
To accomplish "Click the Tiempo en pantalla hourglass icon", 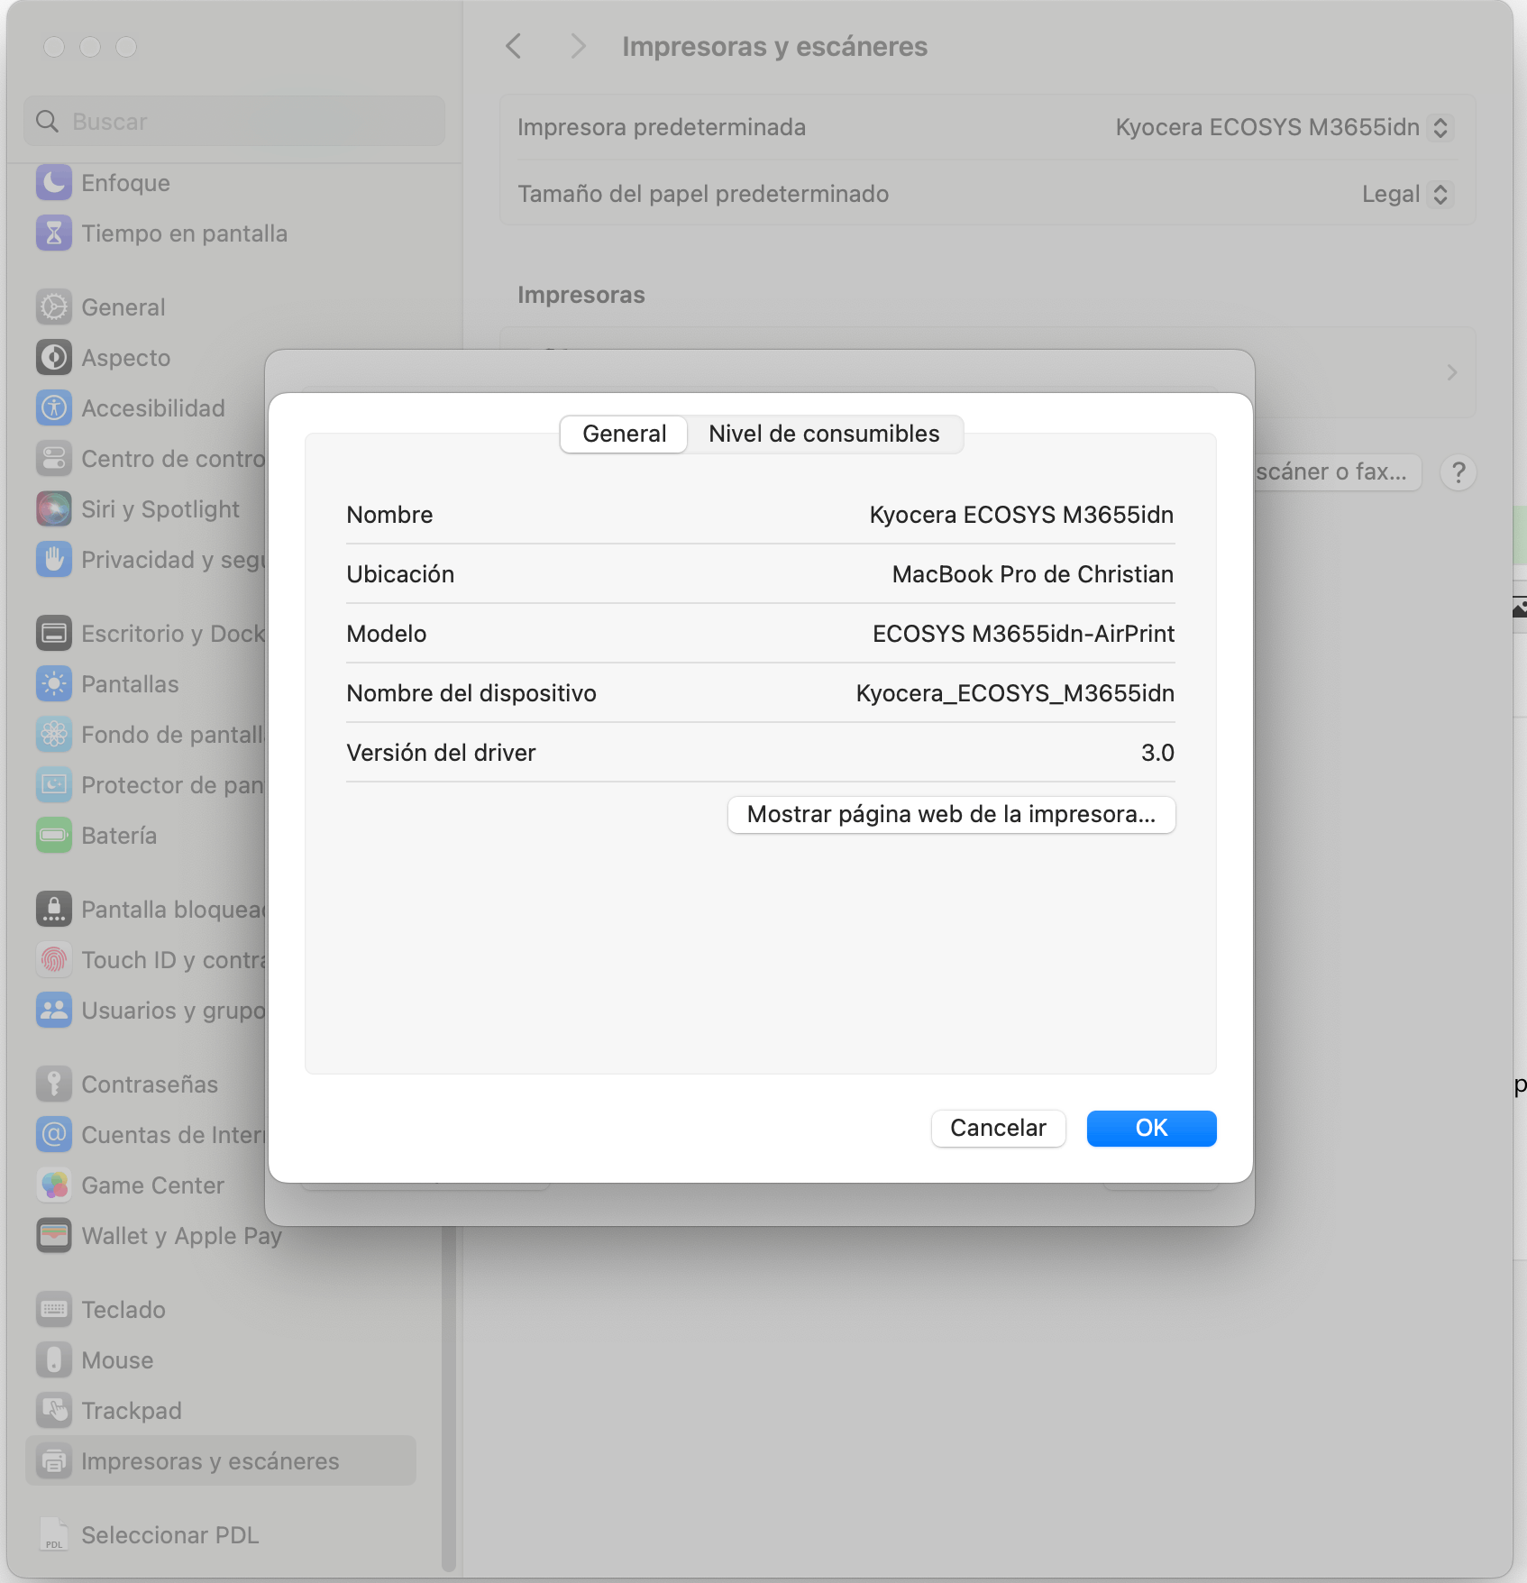I will 54,233.
